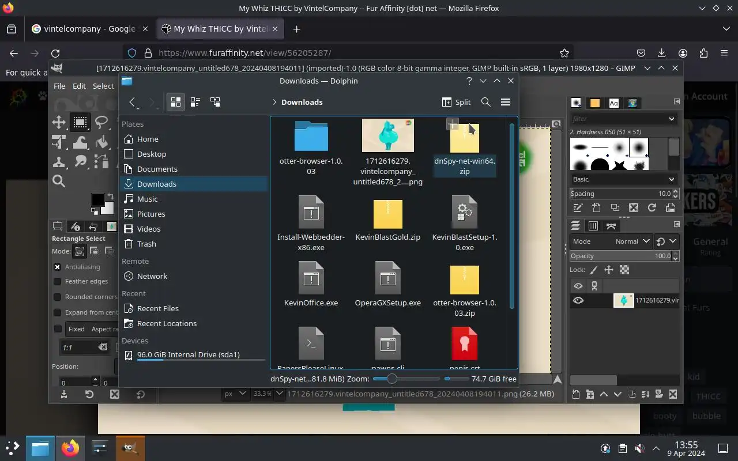The height and width of the screenshot is (461, 738).
Task: Swap foreground and background colors
Action: point(111,197)
